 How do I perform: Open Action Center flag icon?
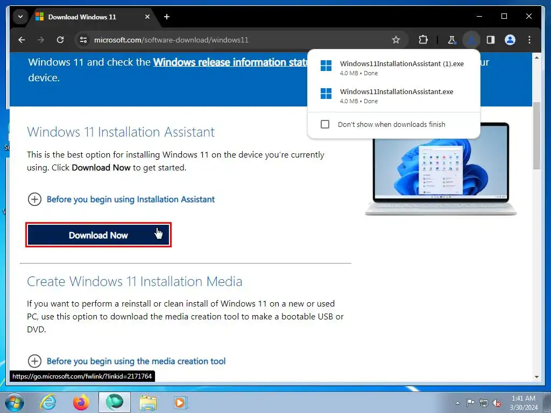tap(470, 403)
